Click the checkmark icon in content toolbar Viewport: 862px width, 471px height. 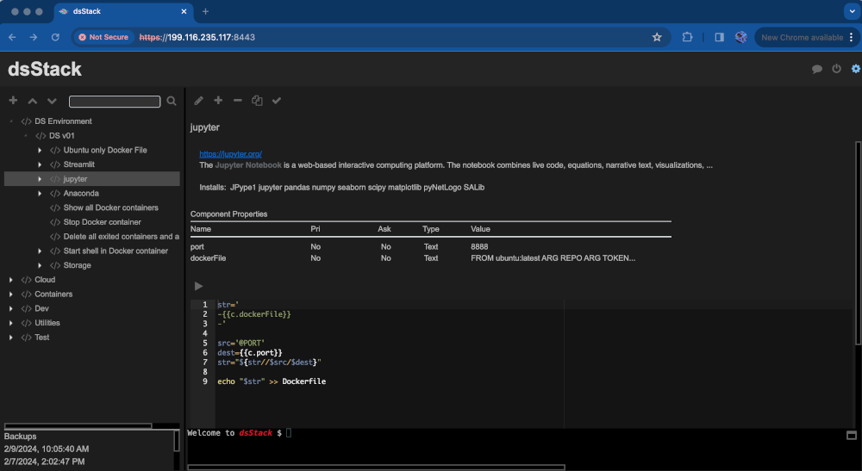click(x=277, y=101)
